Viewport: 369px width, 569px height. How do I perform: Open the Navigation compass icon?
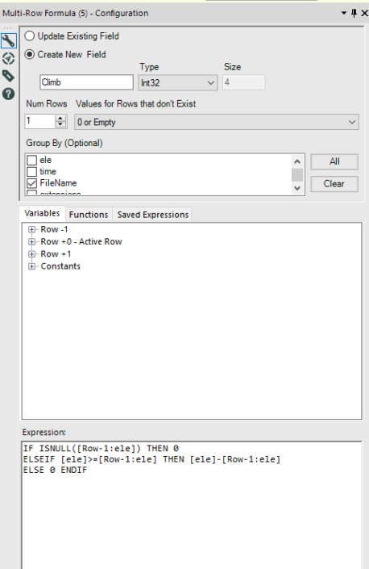8,58
